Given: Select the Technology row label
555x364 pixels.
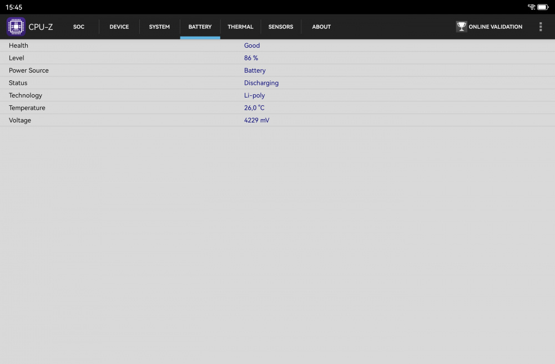Looking at the screenshot, I should point(26,95).
